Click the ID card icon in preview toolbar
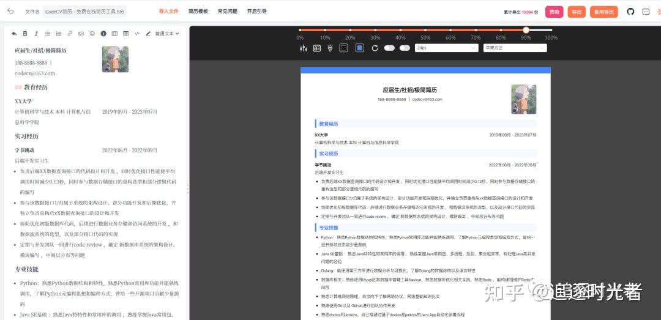The width and height of the screenshot is (661, 320). point(317,48)
